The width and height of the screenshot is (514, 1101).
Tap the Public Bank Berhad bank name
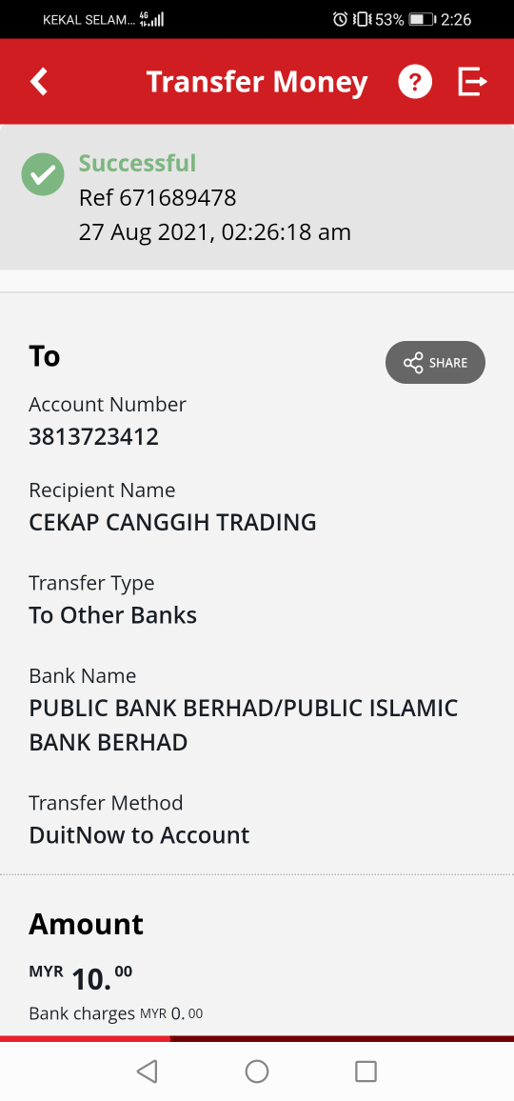point(244,725)
